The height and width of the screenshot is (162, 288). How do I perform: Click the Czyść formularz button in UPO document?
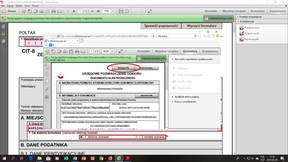coord(147,68)
